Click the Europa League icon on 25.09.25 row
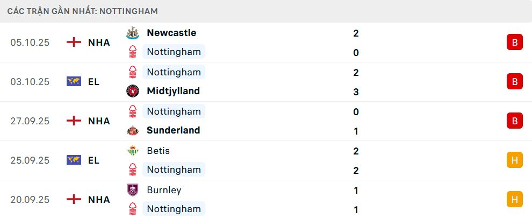Screen dimensions: 532x218 tap(74, 160)
